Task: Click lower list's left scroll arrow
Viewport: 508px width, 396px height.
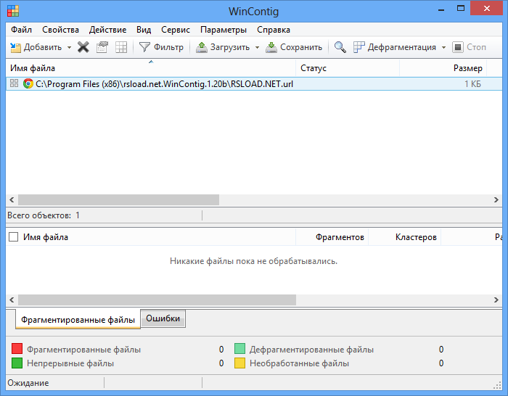Action: coord(12,300)
